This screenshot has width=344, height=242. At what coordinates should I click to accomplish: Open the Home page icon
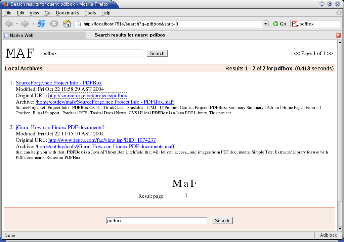pyautogui.click(x=67, y=24)
